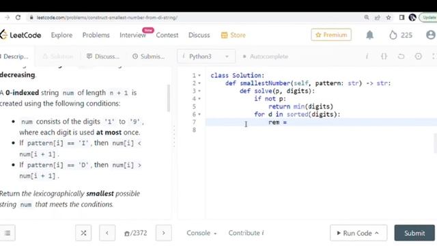437x246 pixels.
Task: Open editor info icon
Action: point(367,56)
